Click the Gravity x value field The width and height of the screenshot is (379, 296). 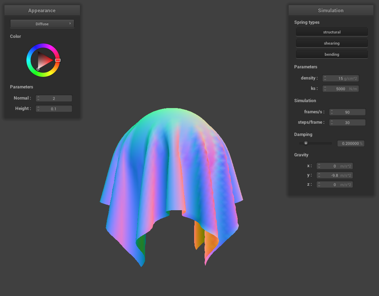(334, 166)
